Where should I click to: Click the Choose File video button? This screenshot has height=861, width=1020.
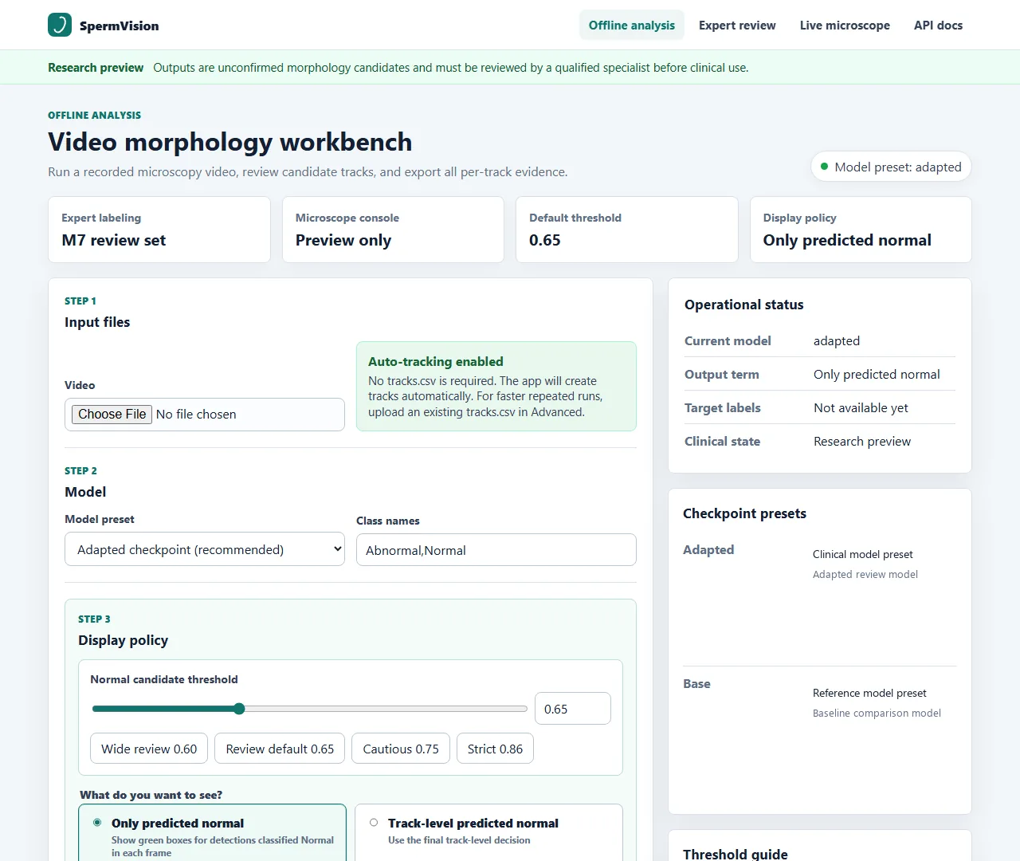click(112, 415)
